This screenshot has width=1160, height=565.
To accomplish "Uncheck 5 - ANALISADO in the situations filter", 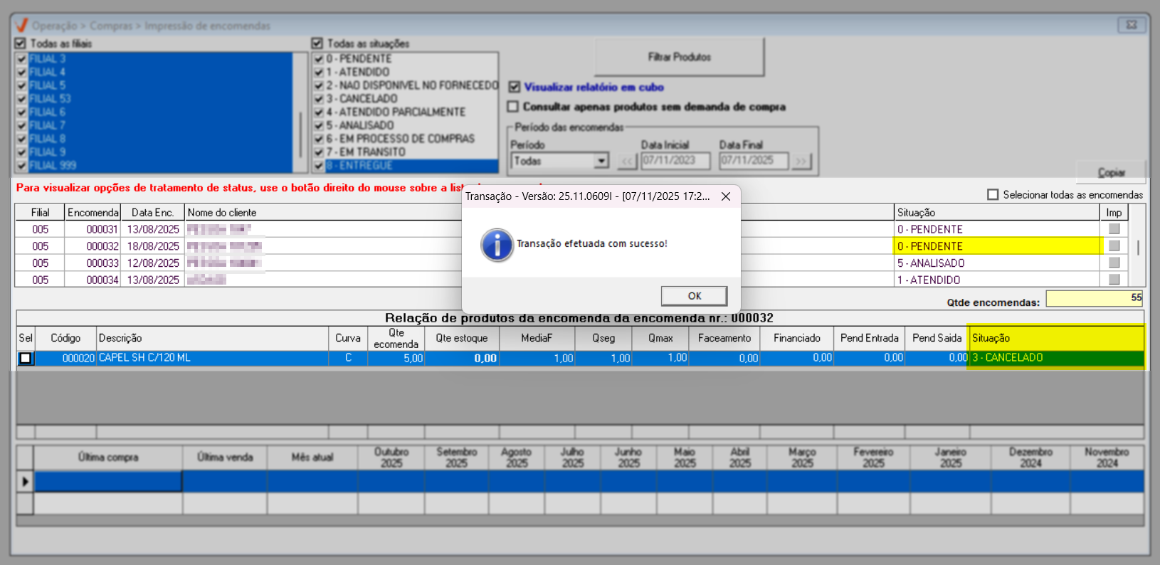I will pyautogui.click(x=319, y=125).
